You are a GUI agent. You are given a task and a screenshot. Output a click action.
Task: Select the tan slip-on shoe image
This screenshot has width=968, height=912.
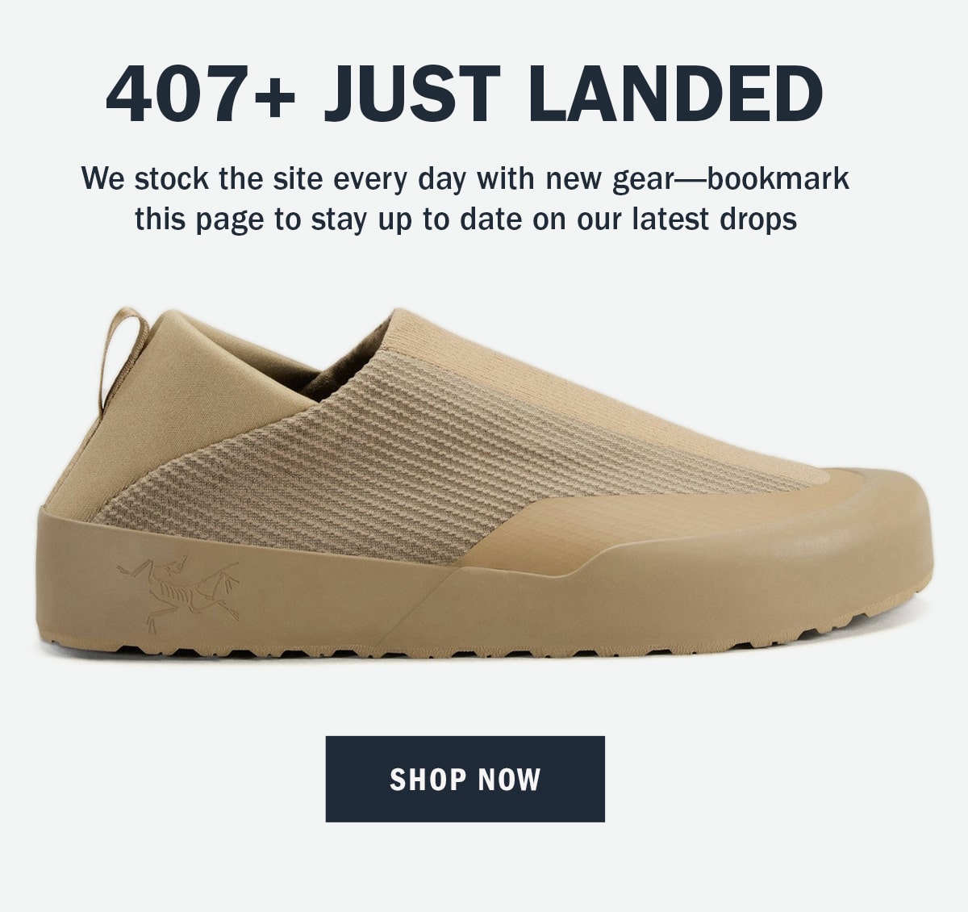(x=484, y=483)
